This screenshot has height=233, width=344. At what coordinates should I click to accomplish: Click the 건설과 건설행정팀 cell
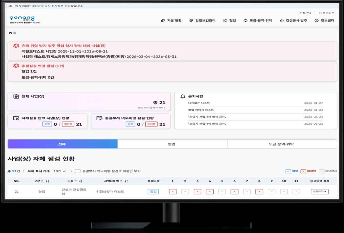click(74, 192)
